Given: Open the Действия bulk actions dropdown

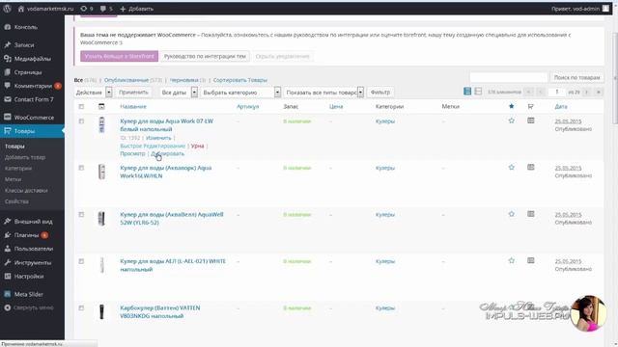Looking at the screenshot, I should (x=94, y=93).
